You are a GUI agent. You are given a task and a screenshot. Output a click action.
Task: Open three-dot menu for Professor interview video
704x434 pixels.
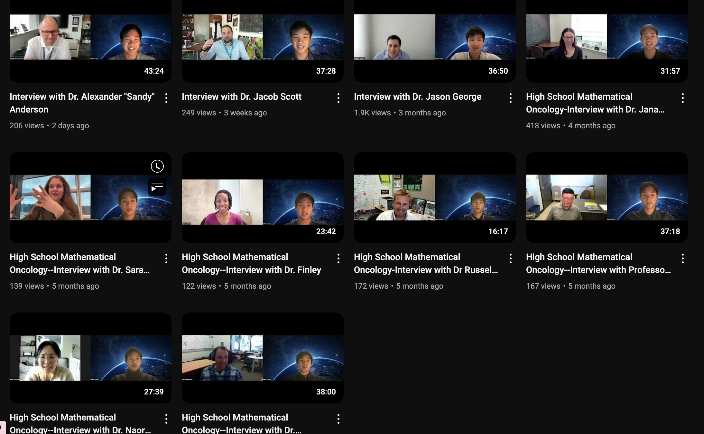(x=683, y=258)
